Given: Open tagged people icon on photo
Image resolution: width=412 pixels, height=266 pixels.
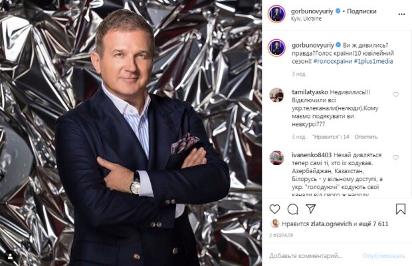Looking at the screenshot, I should 10,257.
